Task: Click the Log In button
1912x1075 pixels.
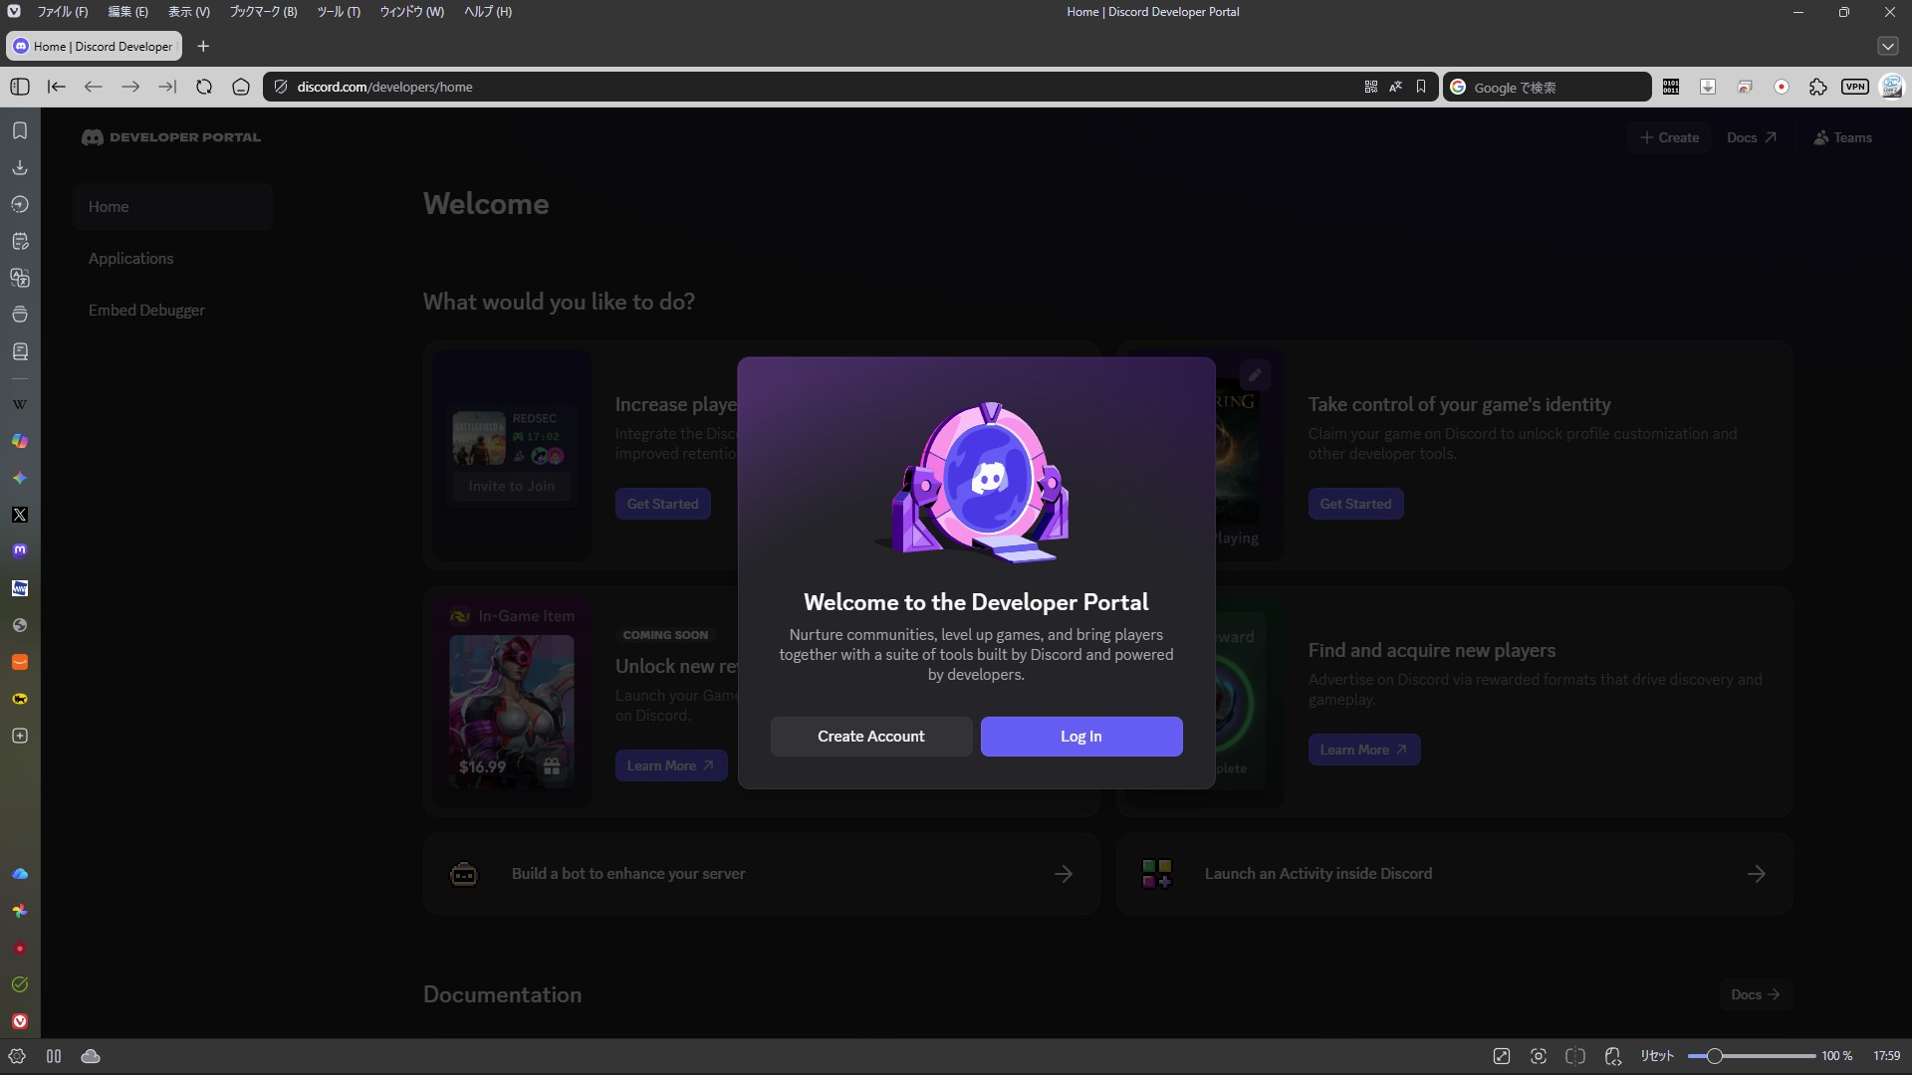Action: pyautogui.click(x=1081, y=737)
